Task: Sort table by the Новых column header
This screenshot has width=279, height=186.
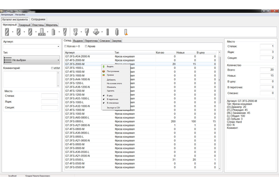Action: (x=186, y=53)
